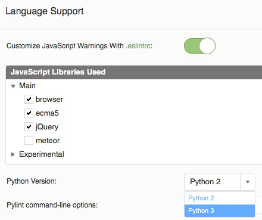Collapse the Main libraries group
This screenshot has width=262, height=220.
coord(13,86)
